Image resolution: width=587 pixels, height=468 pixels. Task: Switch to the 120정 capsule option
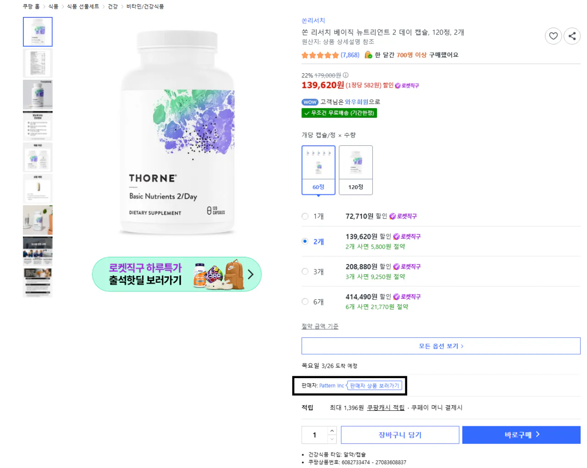(355, 170)
